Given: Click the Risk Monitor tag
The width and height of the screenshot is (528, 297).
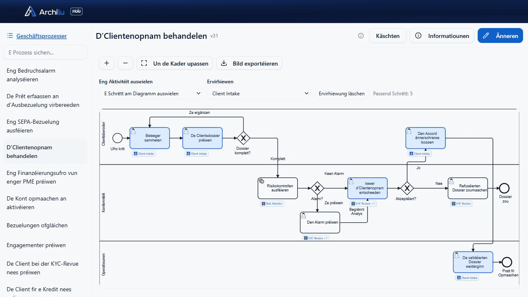Looking at the screenshot, I should click(x=272, y=204).
